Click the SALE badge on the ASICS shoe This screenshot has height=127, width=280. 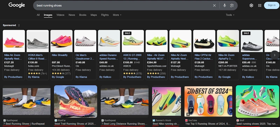tap(127, 33)
